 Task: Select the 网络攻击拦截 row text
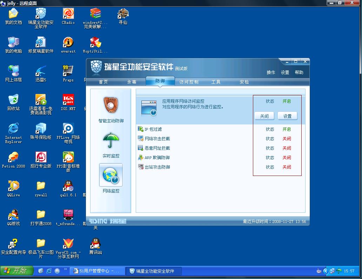pyautogui.click(x=157, y=139)
